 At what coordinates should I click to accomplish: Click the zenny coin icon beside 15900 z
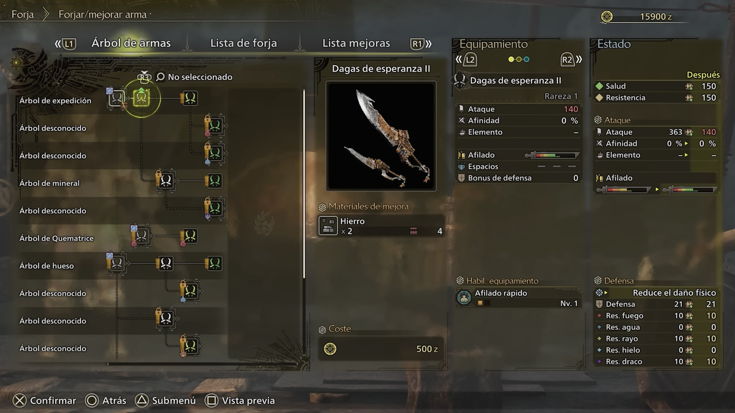(x=607, y=17)
